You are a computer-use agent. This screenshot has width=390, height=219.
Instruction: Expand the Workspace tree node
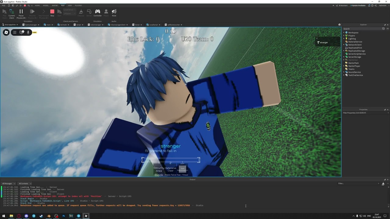coord(344,33)
